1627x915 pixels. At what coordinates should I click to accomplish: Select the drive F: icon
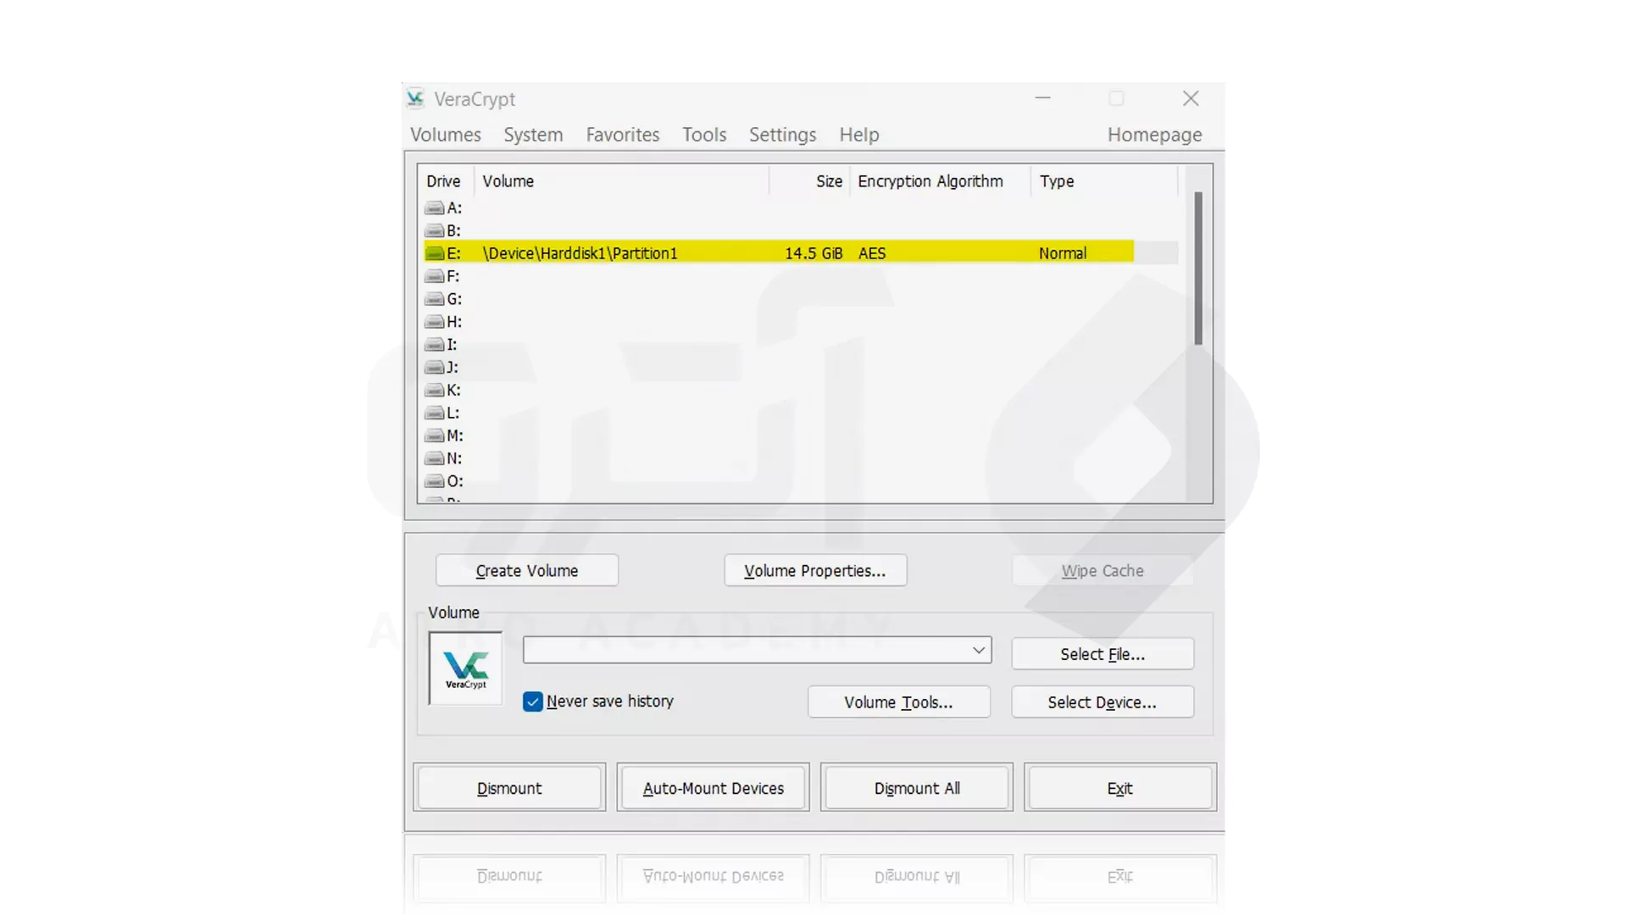pyautogui.click(x=434, y=276)
